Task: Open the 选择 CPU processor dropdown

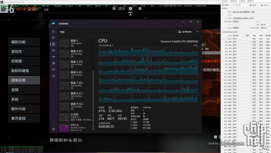Action: tap(240, 5)
